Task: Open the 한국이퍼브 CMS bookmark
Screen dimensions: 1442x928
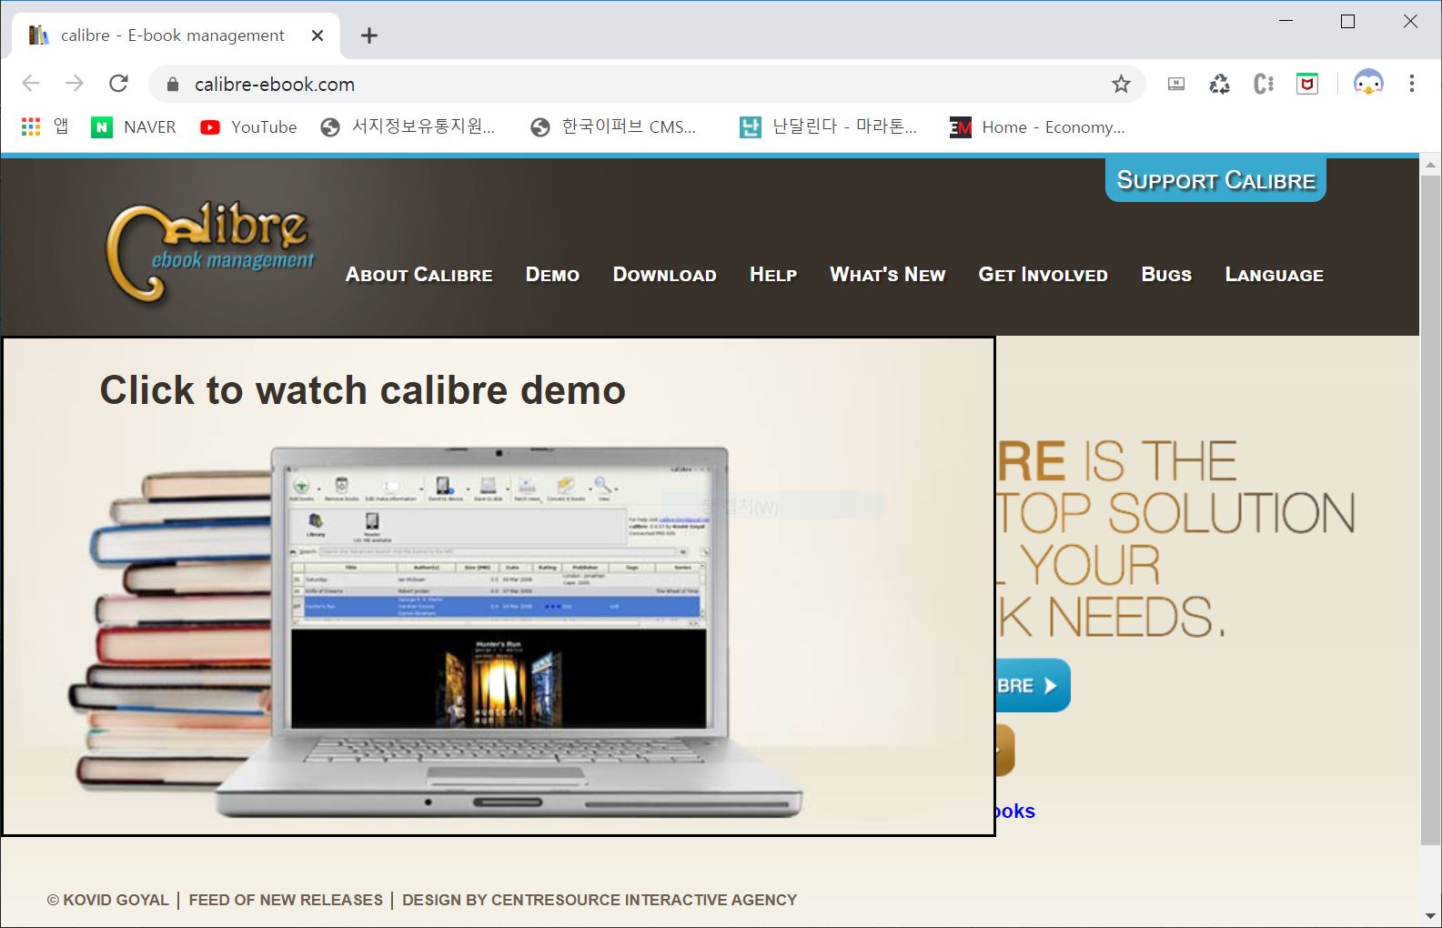Action: pyautogui.click(x=613, y=127)
